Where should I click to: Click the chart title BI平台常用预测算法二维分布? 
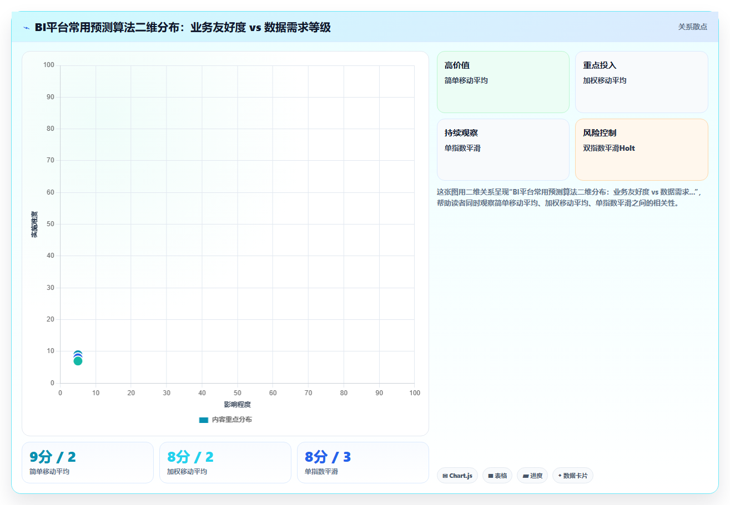pyautogui.click(x=183, y=27)
